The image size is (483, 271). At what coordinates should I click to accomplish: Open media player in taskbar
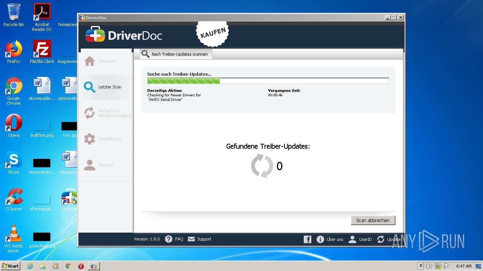click(55, 266)
